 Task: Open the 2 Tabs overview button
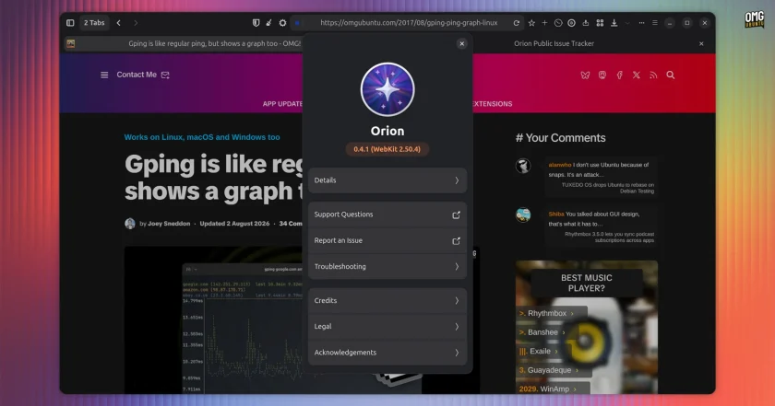(94, 23)
